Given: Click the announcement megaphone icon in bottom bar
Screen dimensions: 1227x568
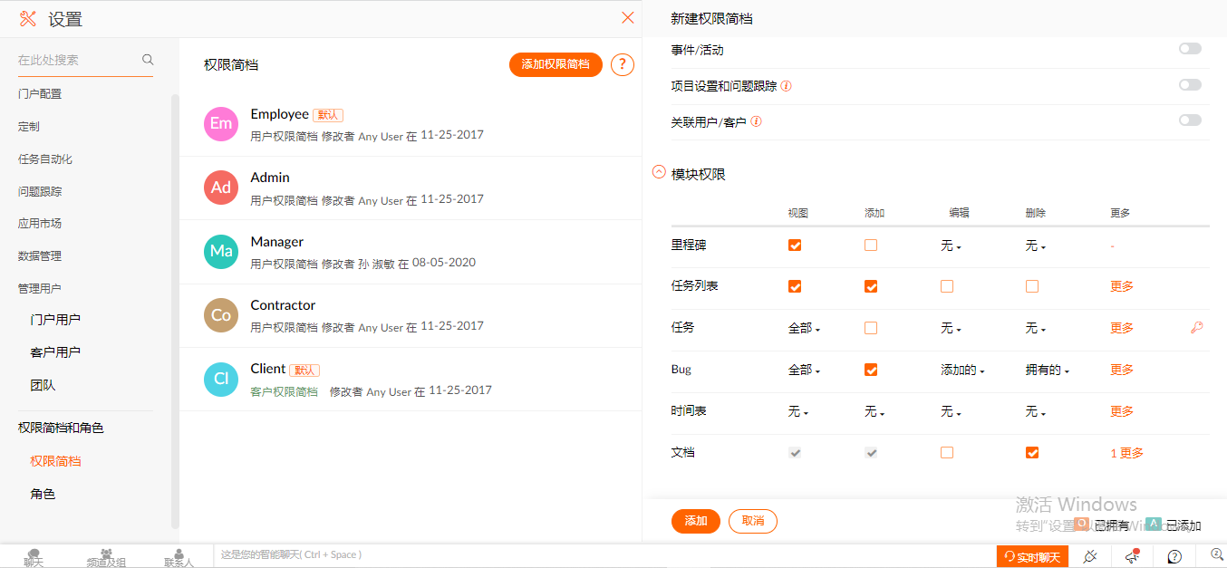Looking at the screenshot, I should pyautogui.click(x=1132, y=556).
